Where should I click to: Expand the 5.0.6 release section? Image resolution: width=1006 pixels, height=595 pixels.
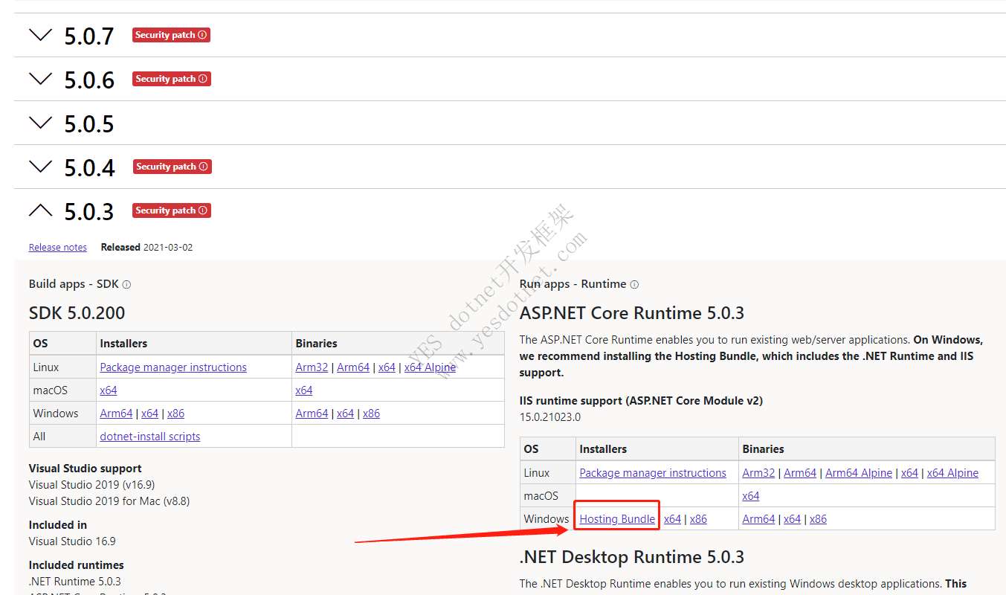click(40, 79)
